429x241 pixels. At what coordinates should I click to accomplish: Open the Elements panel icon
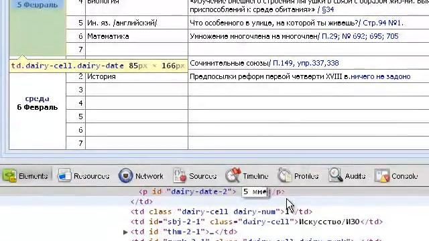click(9, 175)
